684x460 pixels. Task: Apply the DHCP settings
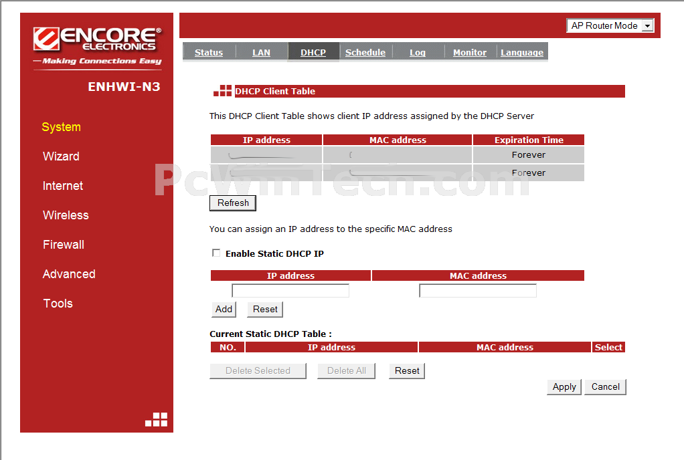564,387
